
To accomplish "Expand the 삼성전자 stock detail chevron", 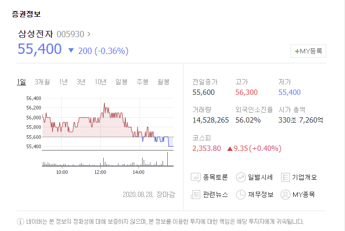I will point(89,34).
